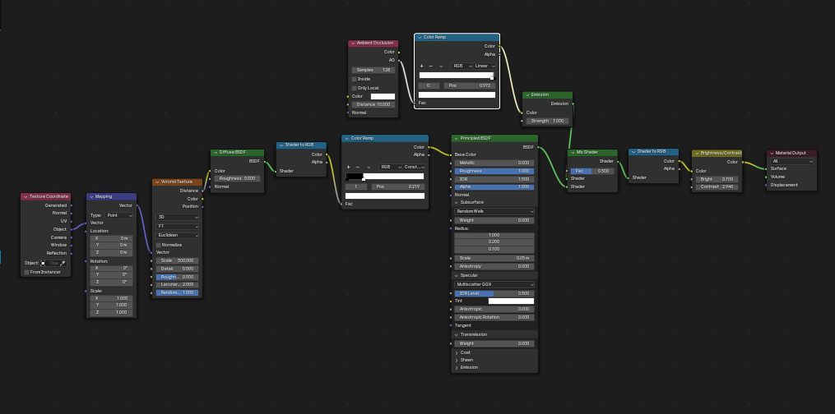Click Texture Coordinate Object output socket
The image size is (835, 414).
[x=71, y=229]
